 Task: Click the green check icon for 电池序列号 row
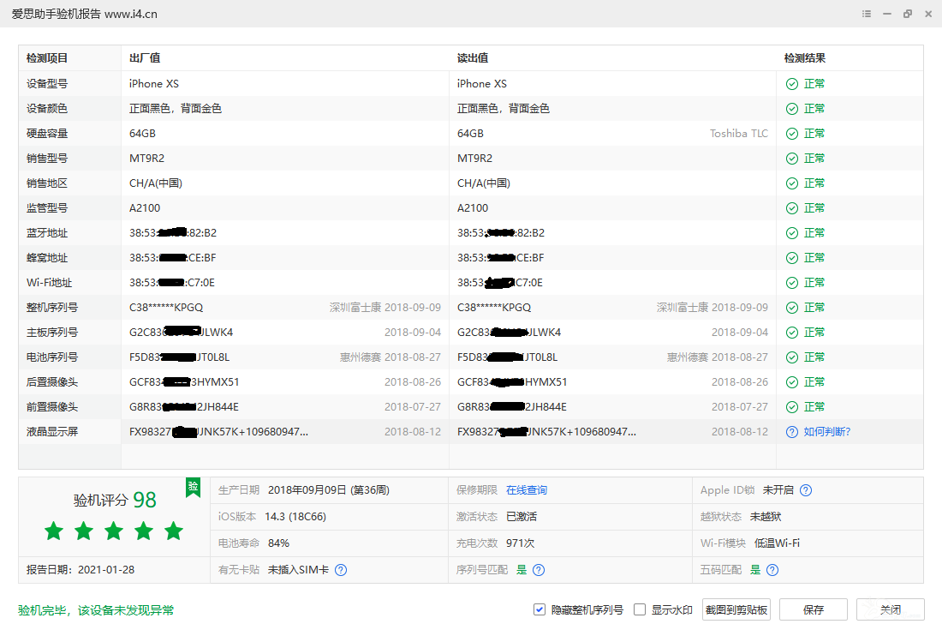[x=792, y=357]
